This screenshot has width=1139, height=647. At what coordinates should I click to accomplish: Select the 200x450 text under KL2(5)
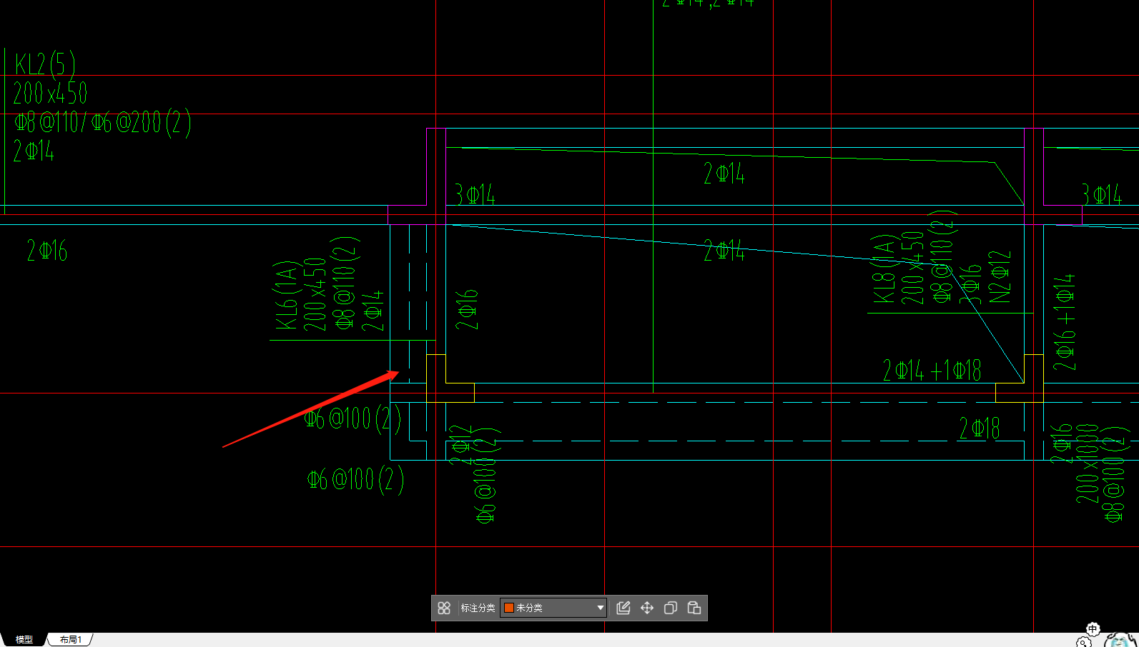coord(50,94)
